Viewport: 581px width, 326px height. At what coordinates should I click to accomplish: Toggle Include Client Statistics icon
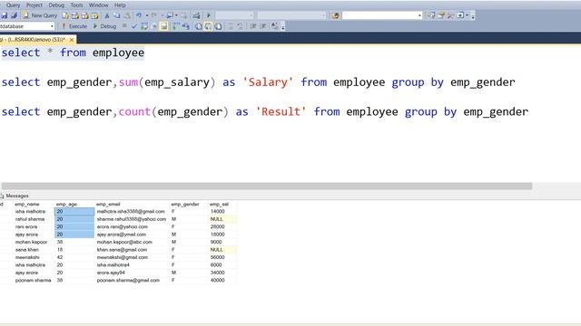pos(185,26)
